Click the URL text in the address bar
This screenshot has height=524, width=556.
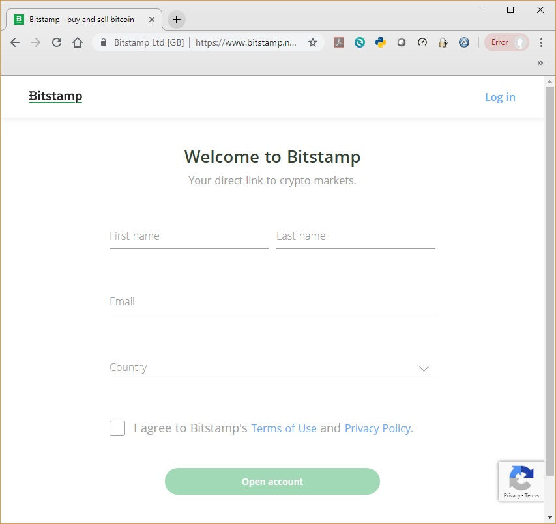point(246,42)
